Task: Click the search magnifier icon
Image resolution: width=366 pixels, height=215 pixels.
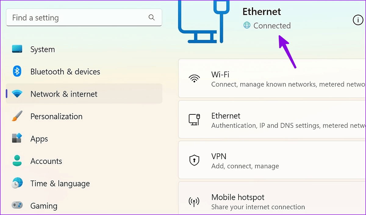Action: click(152, 17)
